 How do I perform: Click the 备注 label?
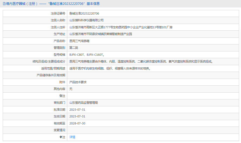coord(62,96)
